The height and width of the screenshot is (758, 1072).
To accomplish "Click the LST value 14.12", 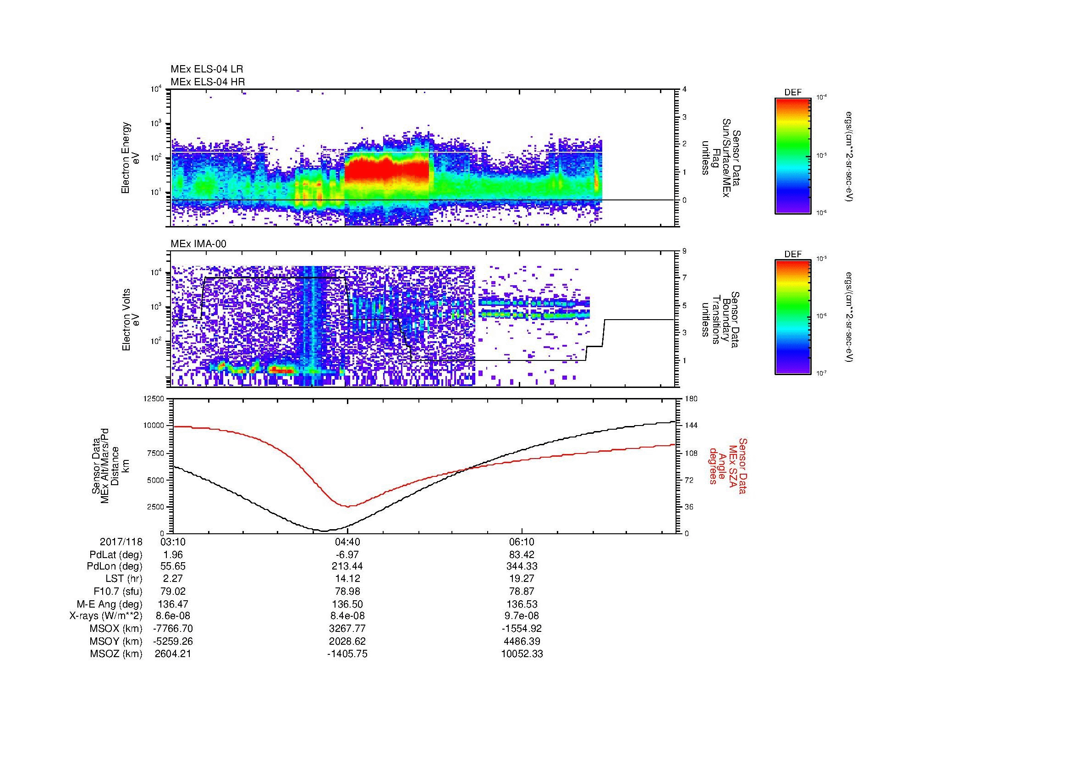I will (347, 579).
